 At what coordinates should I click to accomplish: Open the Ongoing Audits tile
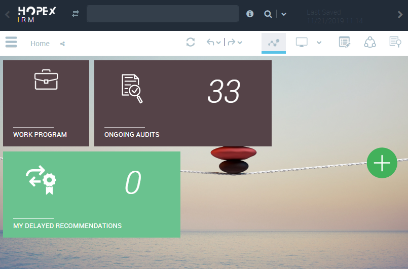coord(183,103)
